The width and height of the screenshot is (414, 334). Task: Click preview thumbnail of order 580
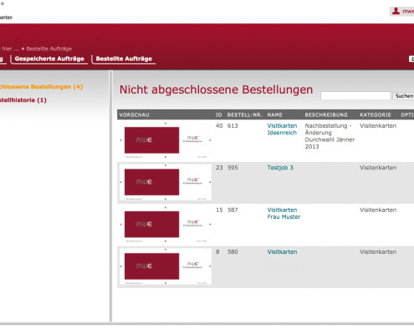pyautogui.click(x=166, y=266)
